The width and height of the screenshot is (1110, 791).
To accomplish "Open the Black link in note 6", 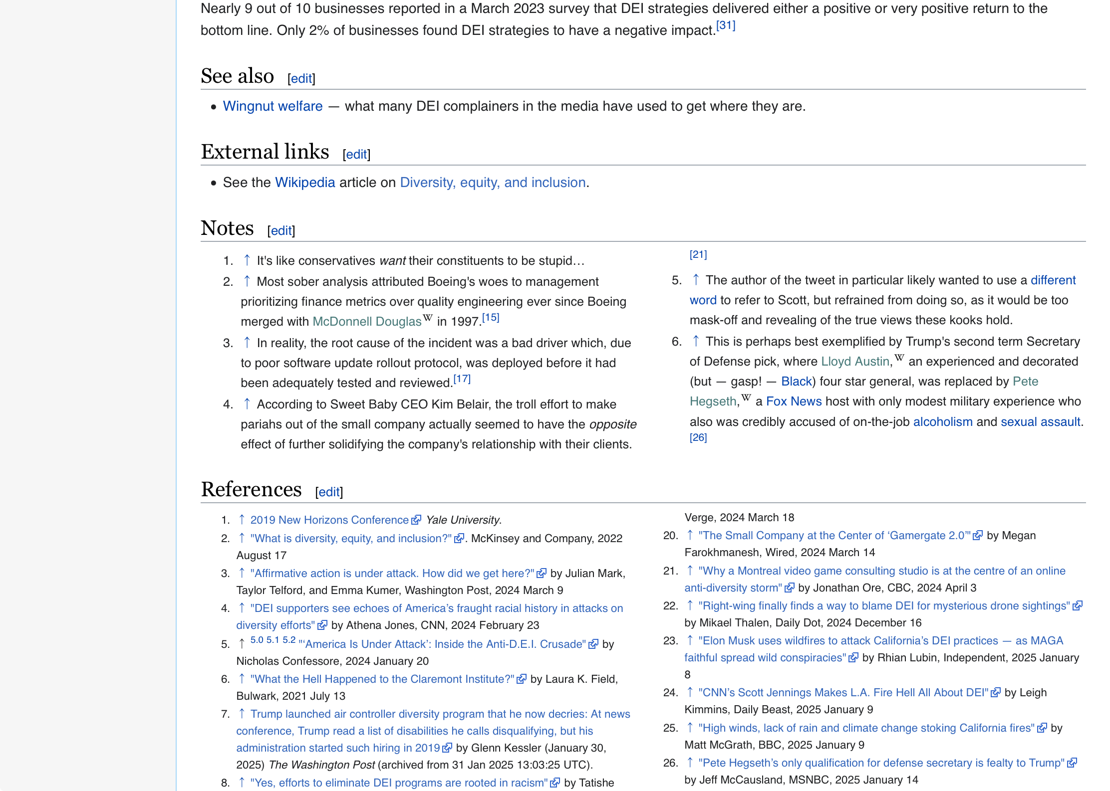I will 797,382.
